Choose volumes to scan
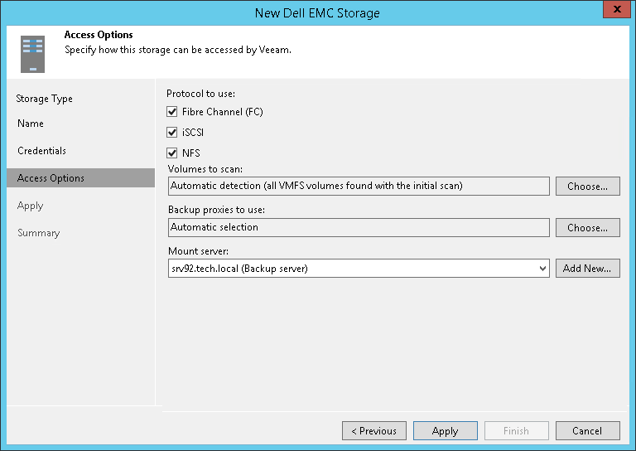This screenshot has width=636, height=451. [x=587, y=187]
